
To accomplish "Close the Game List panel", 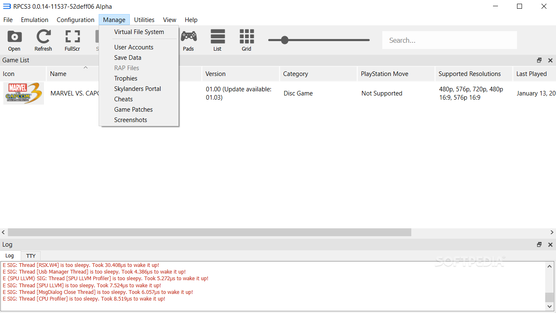I will click(550, 60).
